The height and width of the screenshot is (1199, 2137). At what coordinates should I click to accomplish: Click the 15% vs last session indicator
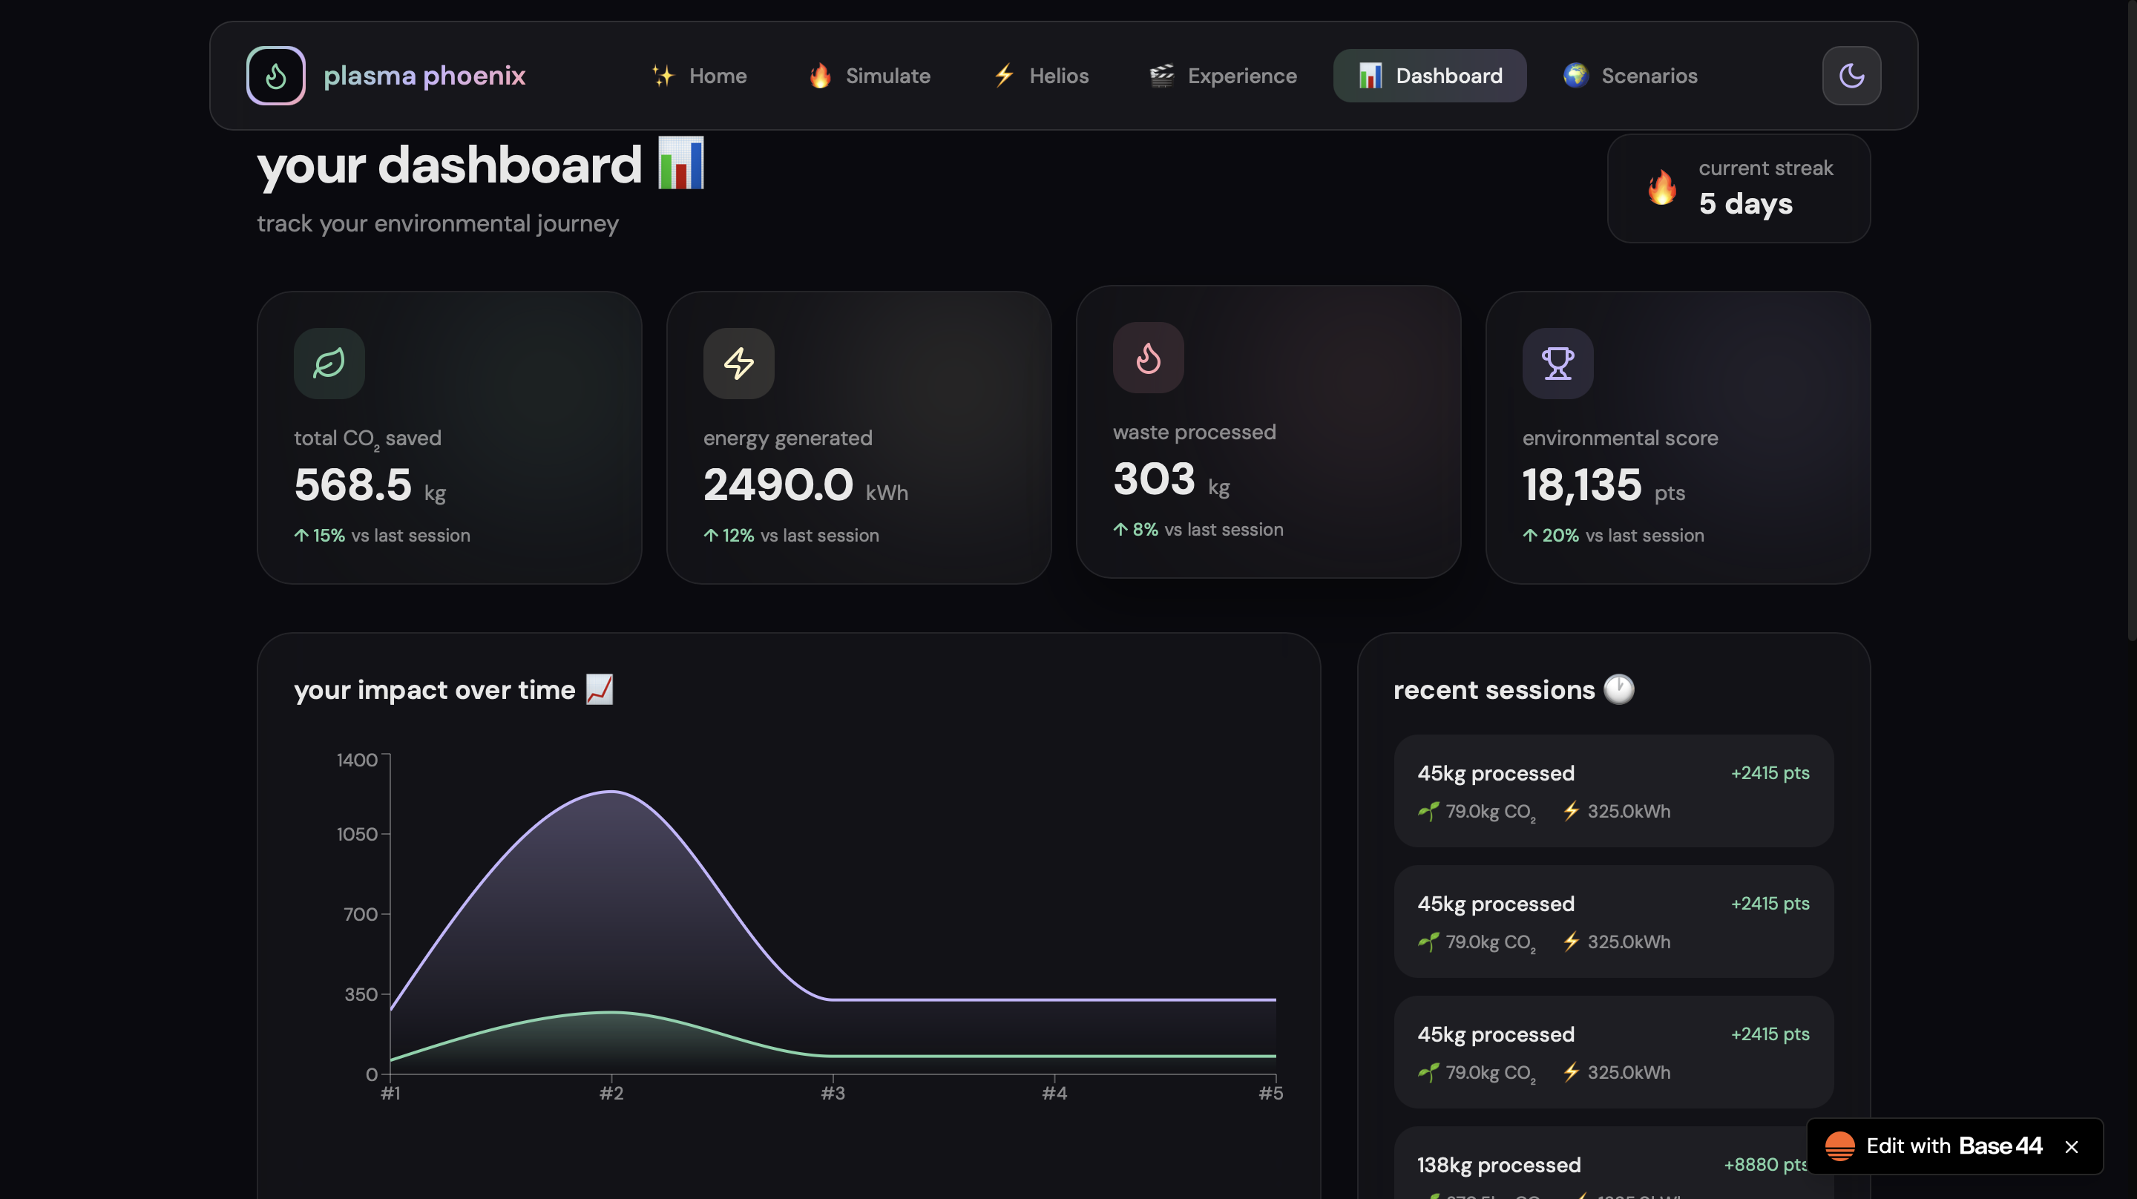click(381, 535)
